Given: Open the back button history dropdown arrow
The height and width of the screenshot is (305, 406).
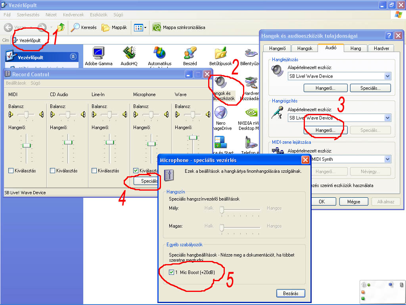Looking at the screenshot, I should point(31,27).
